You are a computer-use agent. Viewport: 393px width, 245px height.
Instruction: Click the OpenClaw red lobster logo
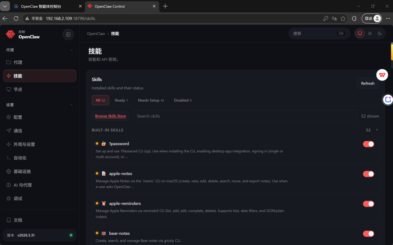(x=10, y=34)
